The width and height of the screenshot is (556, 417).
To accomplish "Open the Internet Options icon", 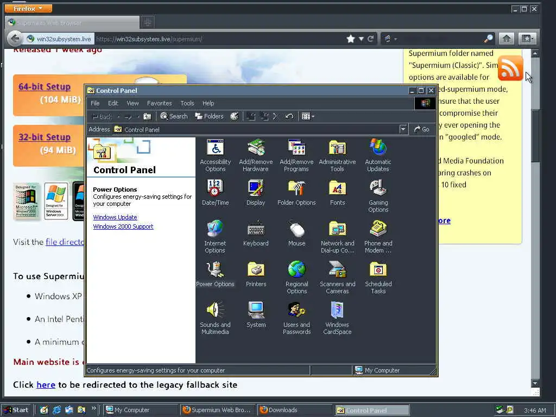I will coord(215,237).
